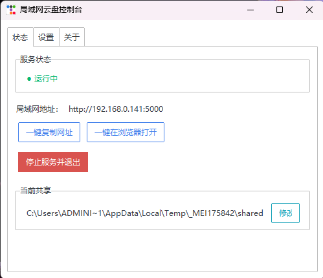The image size is (323, 278).
Task: Open the 关于 tab
Action: [x=72, y=37]
